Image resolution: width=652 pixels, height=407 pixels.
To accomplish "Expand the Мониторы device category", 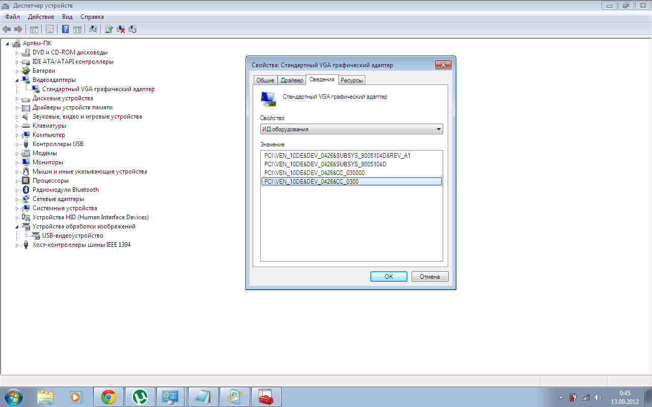I will point(17,162).
